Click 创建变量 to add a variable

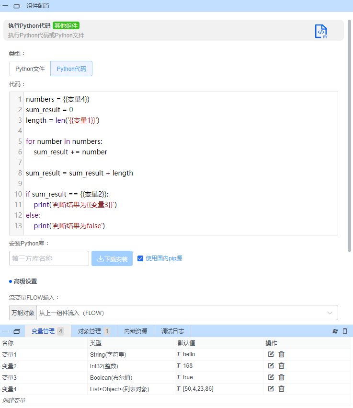coord(14,400)
